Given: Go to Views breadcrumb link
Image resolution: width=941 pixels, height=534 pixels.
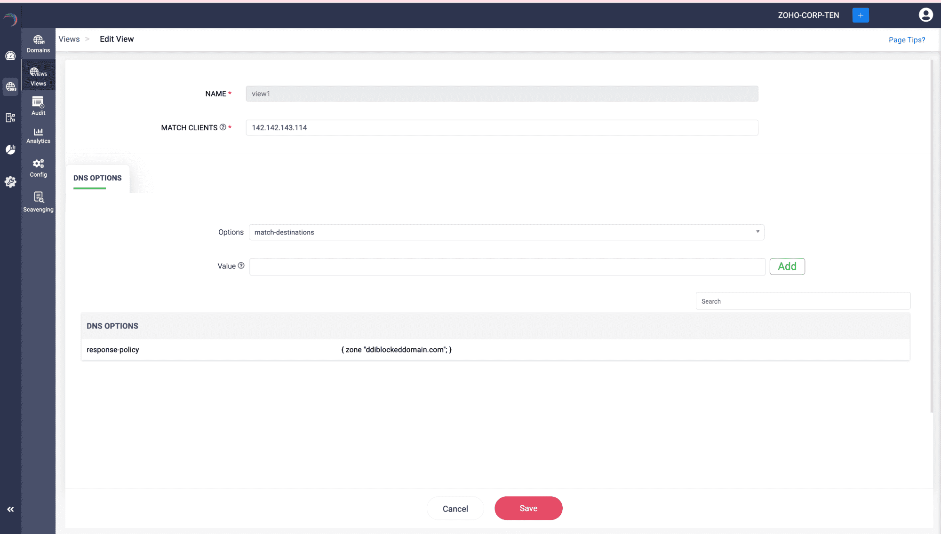Looking at the screenshot, I should 69,39.
